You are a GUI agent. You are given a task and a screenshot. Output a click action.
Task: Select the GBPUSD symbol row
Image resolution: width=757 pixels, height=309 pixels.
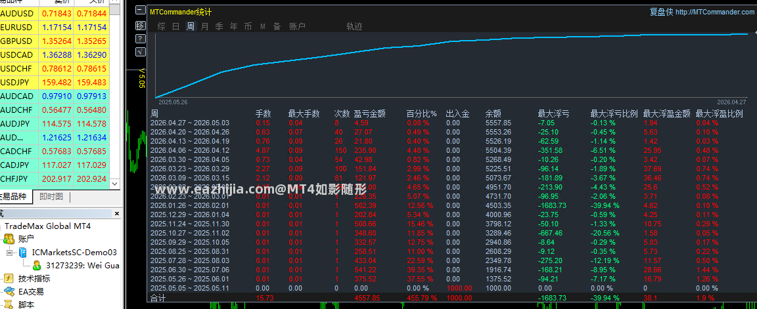(55, 41)
